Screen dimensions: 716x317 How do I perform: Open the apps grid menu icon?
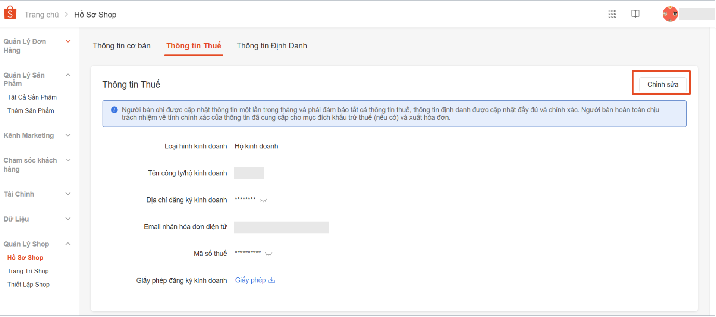click(612, 14)
